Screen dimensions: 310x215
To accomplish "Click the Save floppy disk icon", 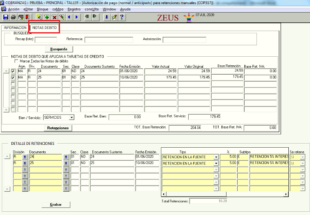I will 6,17.
